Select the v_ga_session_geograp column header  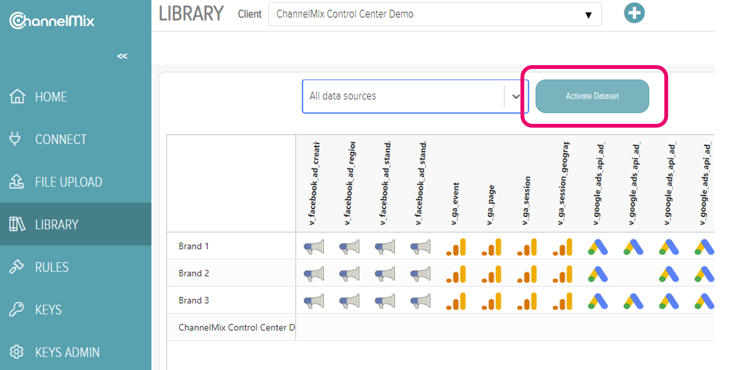pyautogui.click(x=563, y=183)
